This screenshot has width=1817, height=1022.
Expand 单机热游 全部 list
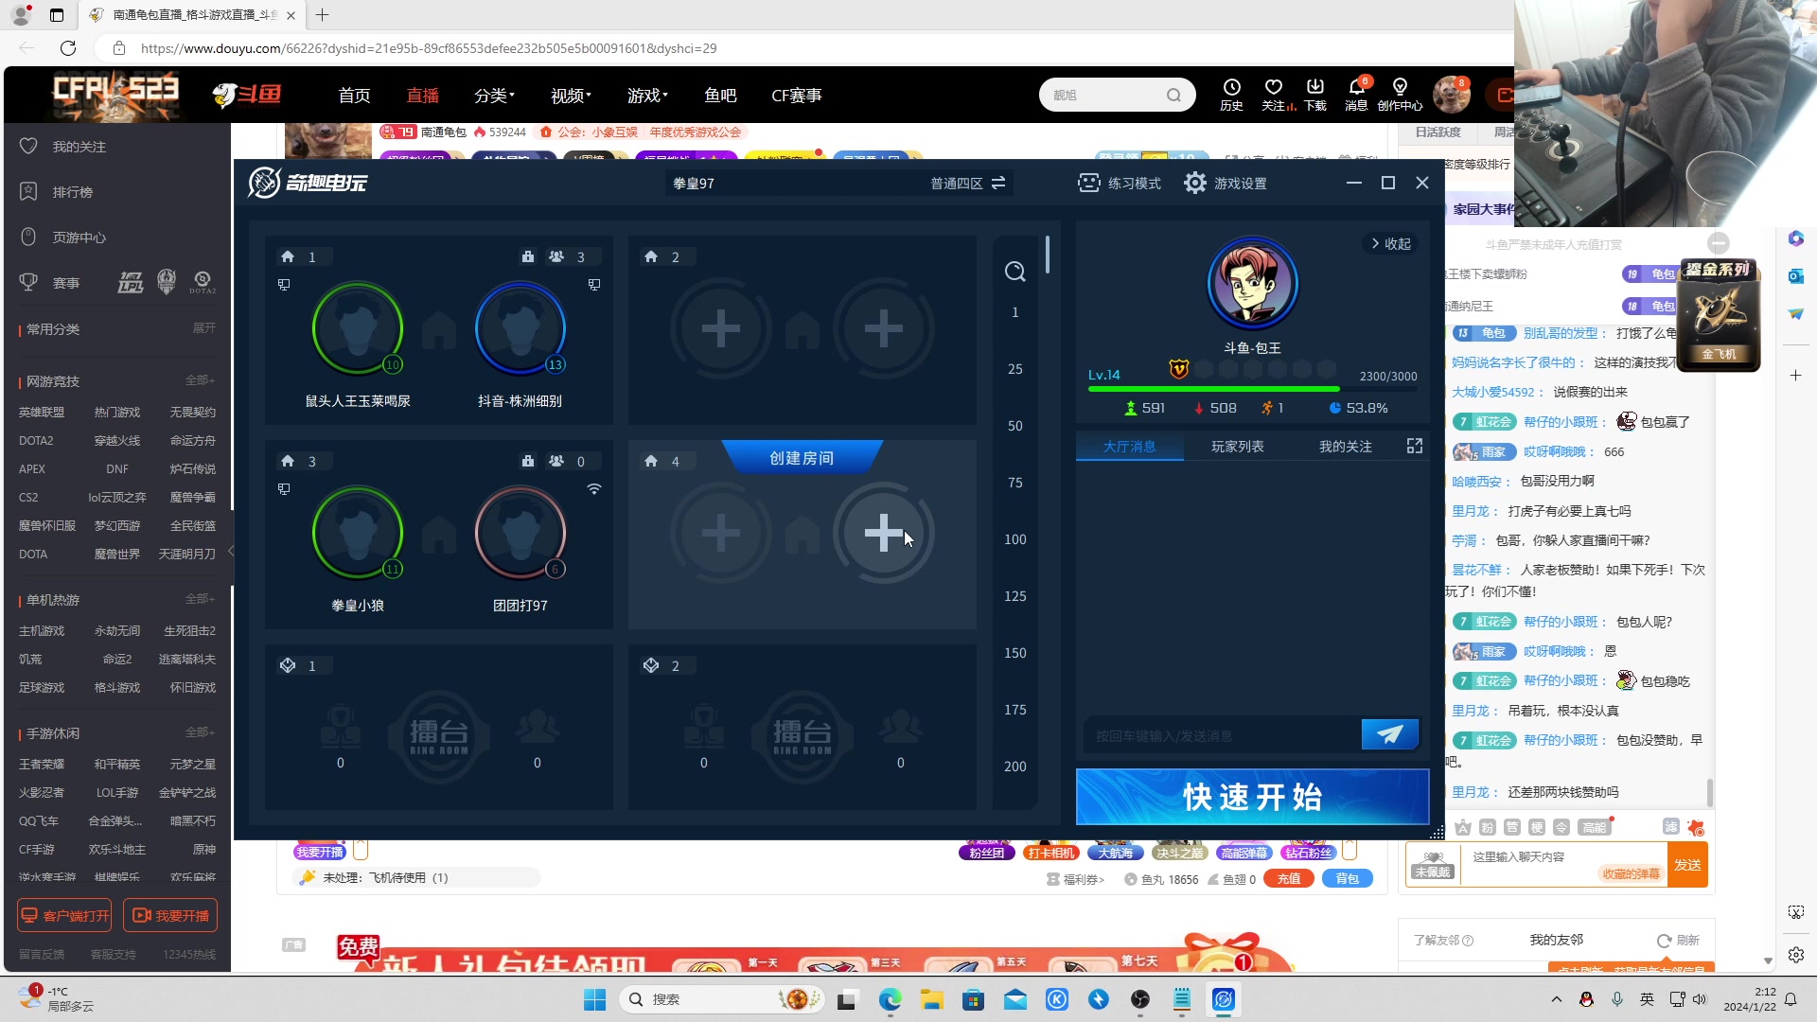click(x=200, y=599)
